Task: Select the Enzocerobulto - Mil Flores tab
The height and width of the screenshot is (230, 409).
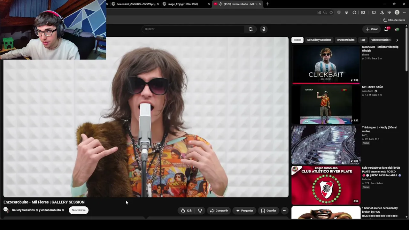Action: tap(237, 4)
